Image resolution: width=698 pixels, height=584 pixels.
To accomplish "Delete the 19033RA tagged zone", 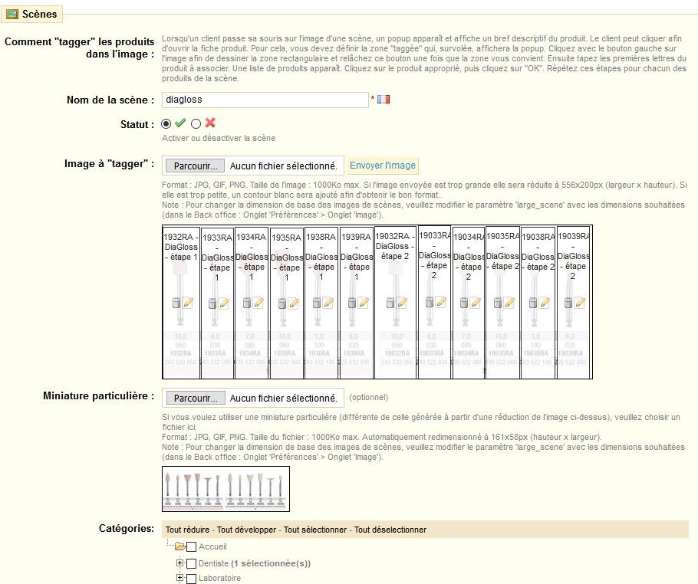I will (x=429, y=302).
